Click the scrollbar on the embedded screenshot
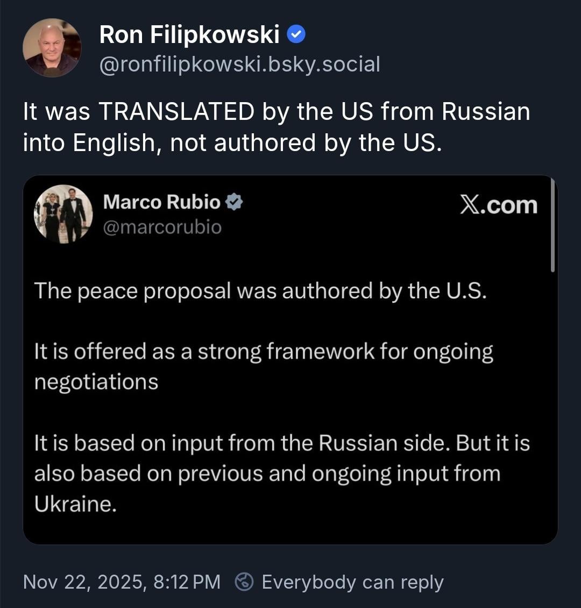This screenshot has height=608, width=581. coord(552,226)
